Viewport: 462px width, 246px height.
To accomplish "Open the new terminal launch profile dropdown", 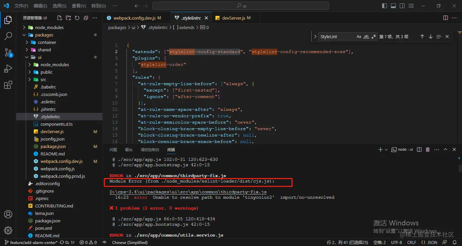I will [386, 149].
